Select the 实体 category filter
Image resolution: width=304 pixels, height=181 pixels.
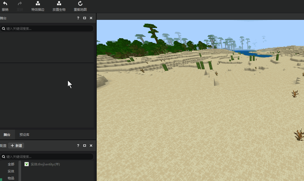[11, 171]
